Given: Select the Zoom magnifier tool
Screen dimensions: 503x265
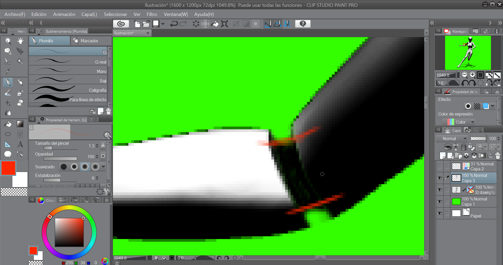Looking at the screenshot, I should [8, 41].
